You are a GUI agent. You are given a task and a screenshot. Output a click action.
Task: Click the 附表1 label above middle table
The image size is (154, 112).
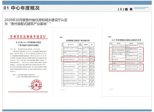(x=62, y=37)
